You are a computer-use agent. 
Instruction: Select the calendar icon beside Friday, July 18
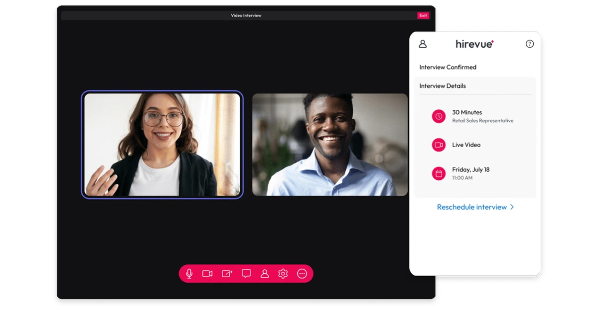pos(439,173)
